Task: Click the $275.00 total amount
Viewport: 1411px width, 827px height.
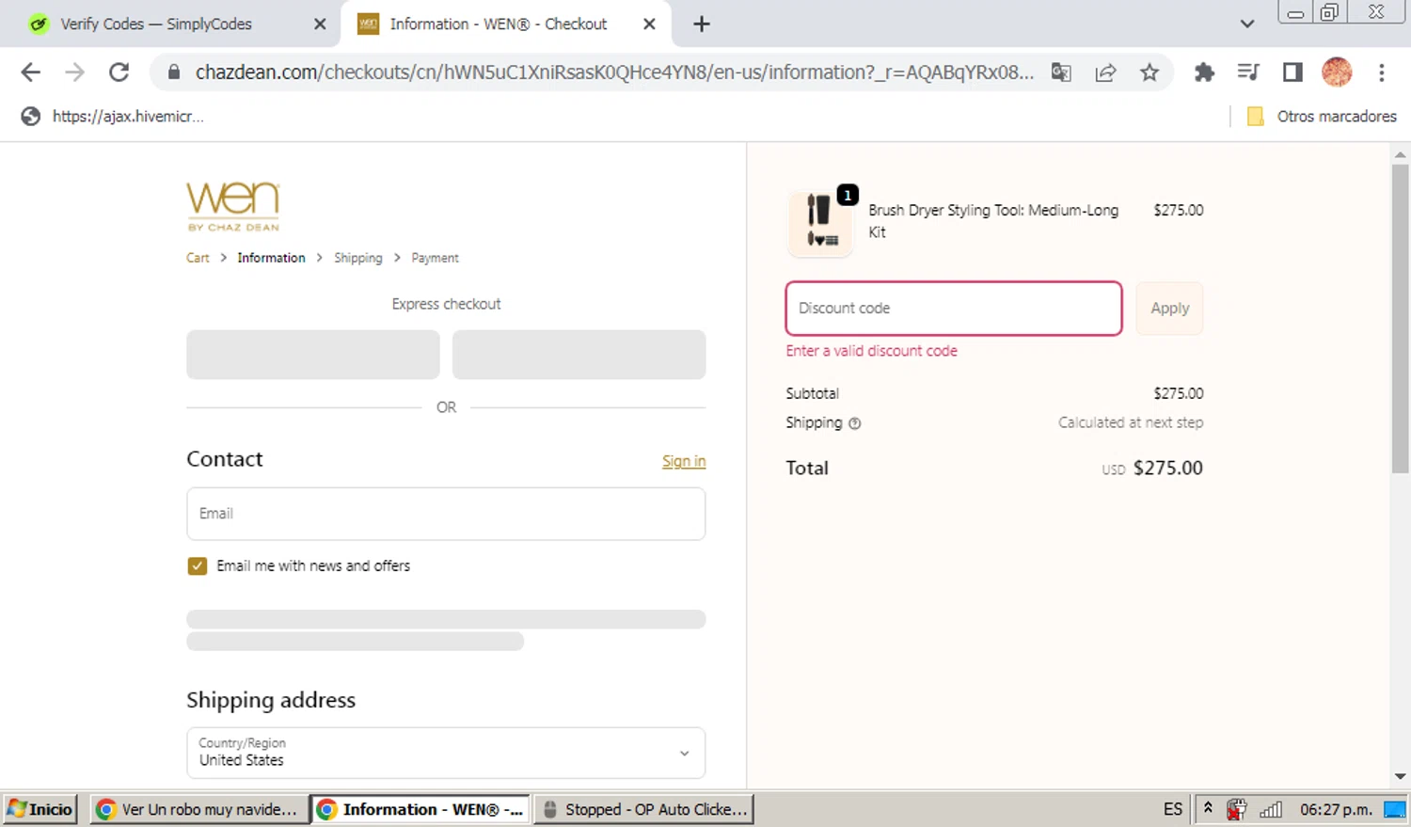Action: click(1167, 469)
